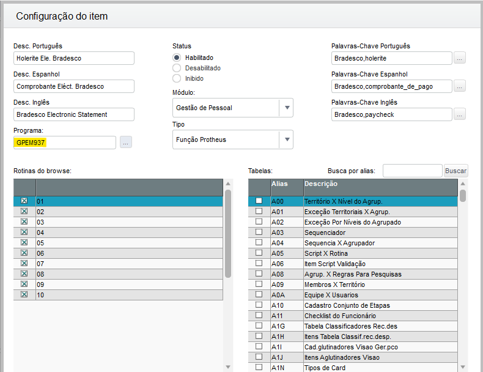Click Palavras-Chave Inglês field Bradesco,paycheck

(392, 114)
